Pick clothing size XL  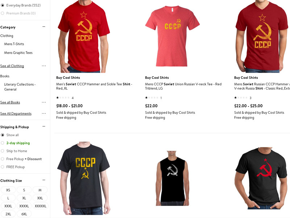coord(24,198)
